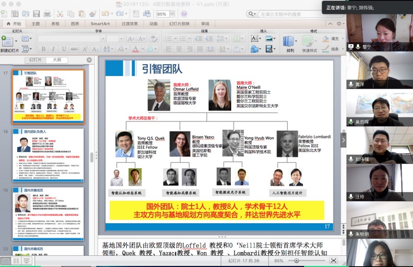Screen dimensions: 413x267
Task: Select the Cut scissors icon
Action: click(x=60, y=14)
